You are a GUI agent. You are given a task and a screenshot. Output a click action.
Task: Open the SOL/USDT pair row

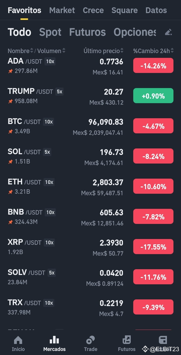click(90, 156)
